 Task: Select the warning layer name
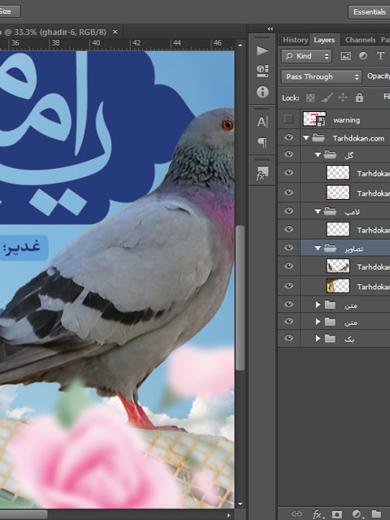(347, 120)
